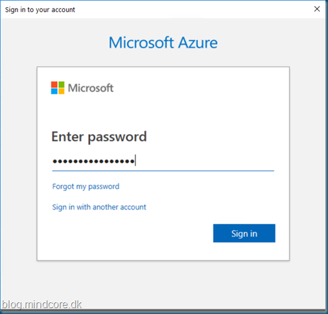Click the blue underline beneath password field

pyautogui.click(x=163, y=171)
